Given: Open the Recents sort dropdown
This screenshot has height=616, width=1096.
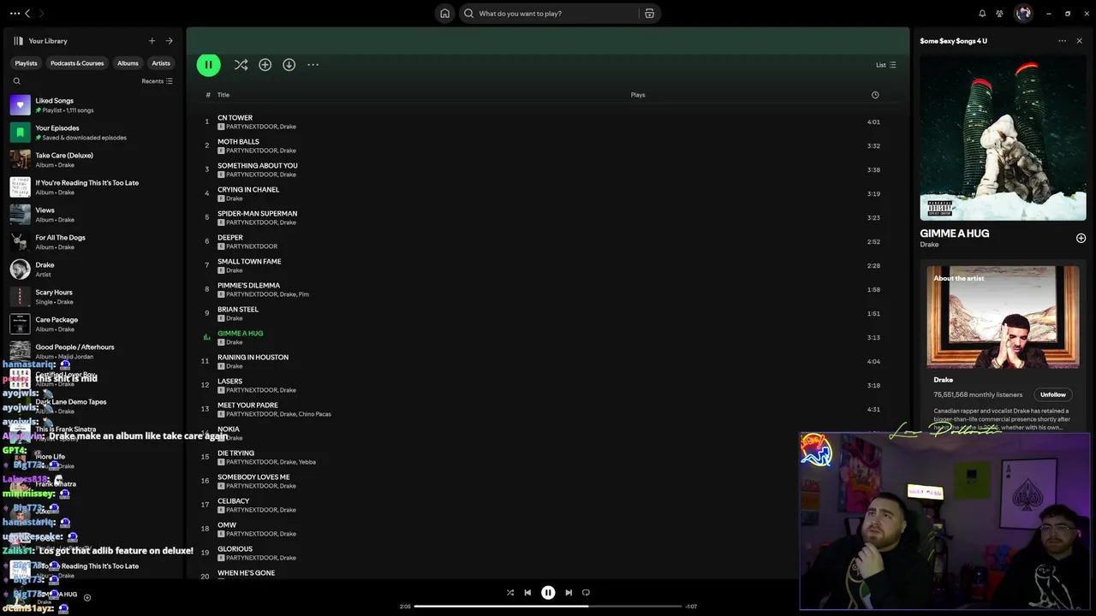Looking at the screenshot, I should pyautogui.click(x=158, y=81).
